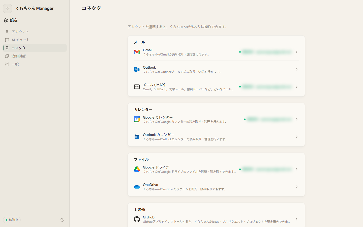Expand the Google カレンダー chevron
Viewport: 363px width, 227px height.
tap(297, 119)
